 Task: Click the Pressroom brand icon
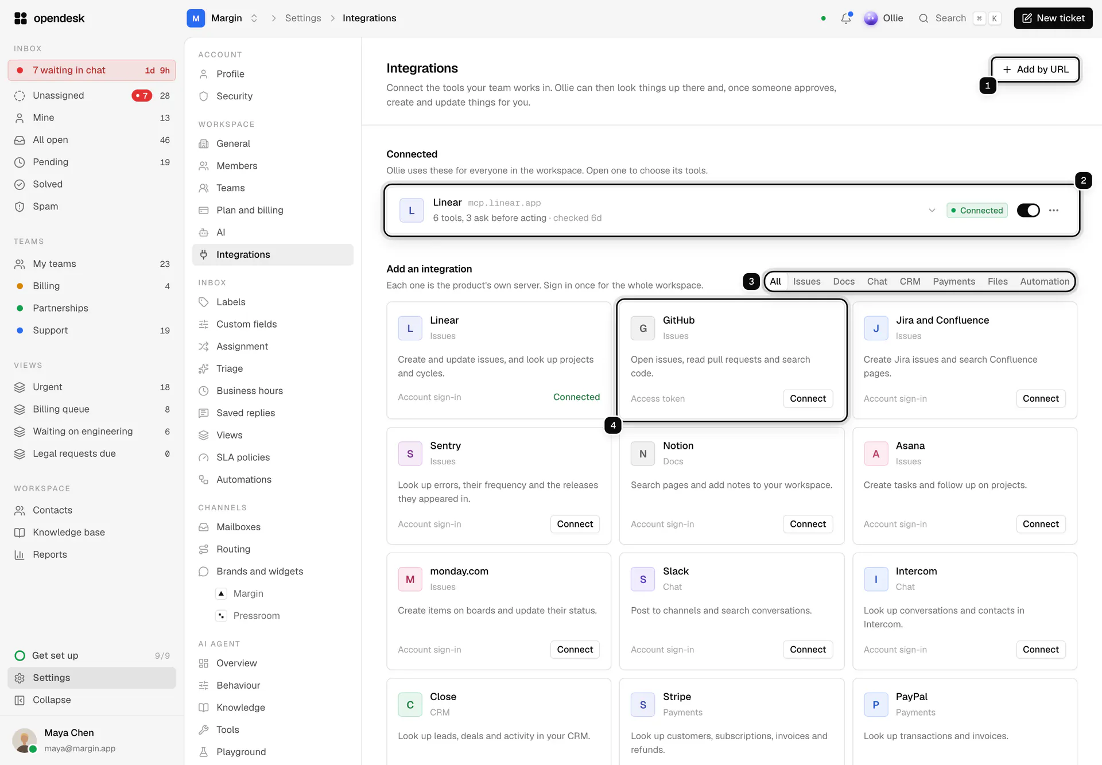pyautogui.click(x=221, y=616)
